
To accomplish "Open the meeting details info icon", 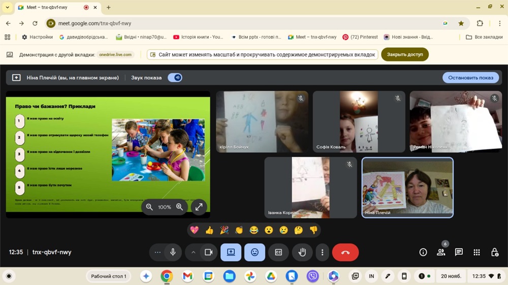I will point(423,252).
